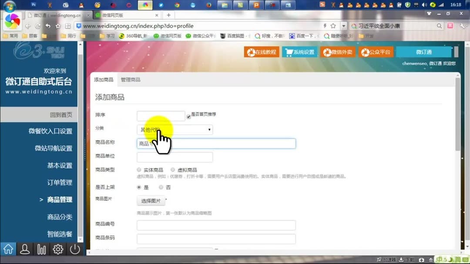Select the 虚拟商品 radio button
The height and width of the screenshot is (264, 470).
[172, 170]
